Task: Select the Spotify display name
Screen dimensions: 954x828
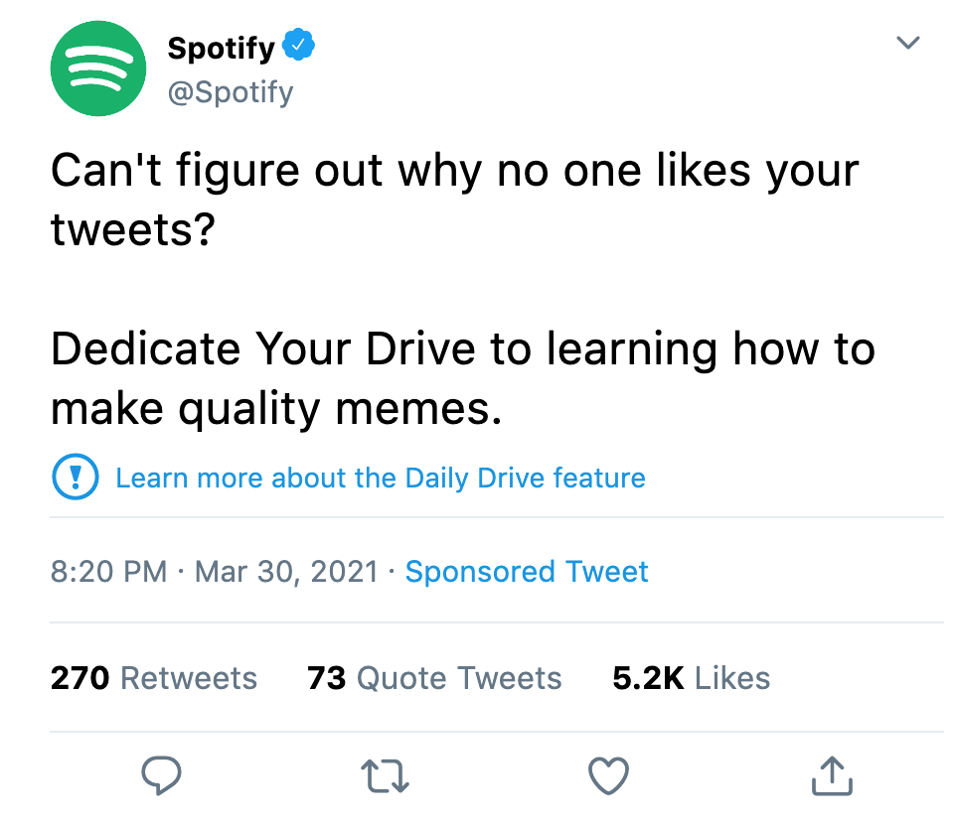Action: point(222,46)
